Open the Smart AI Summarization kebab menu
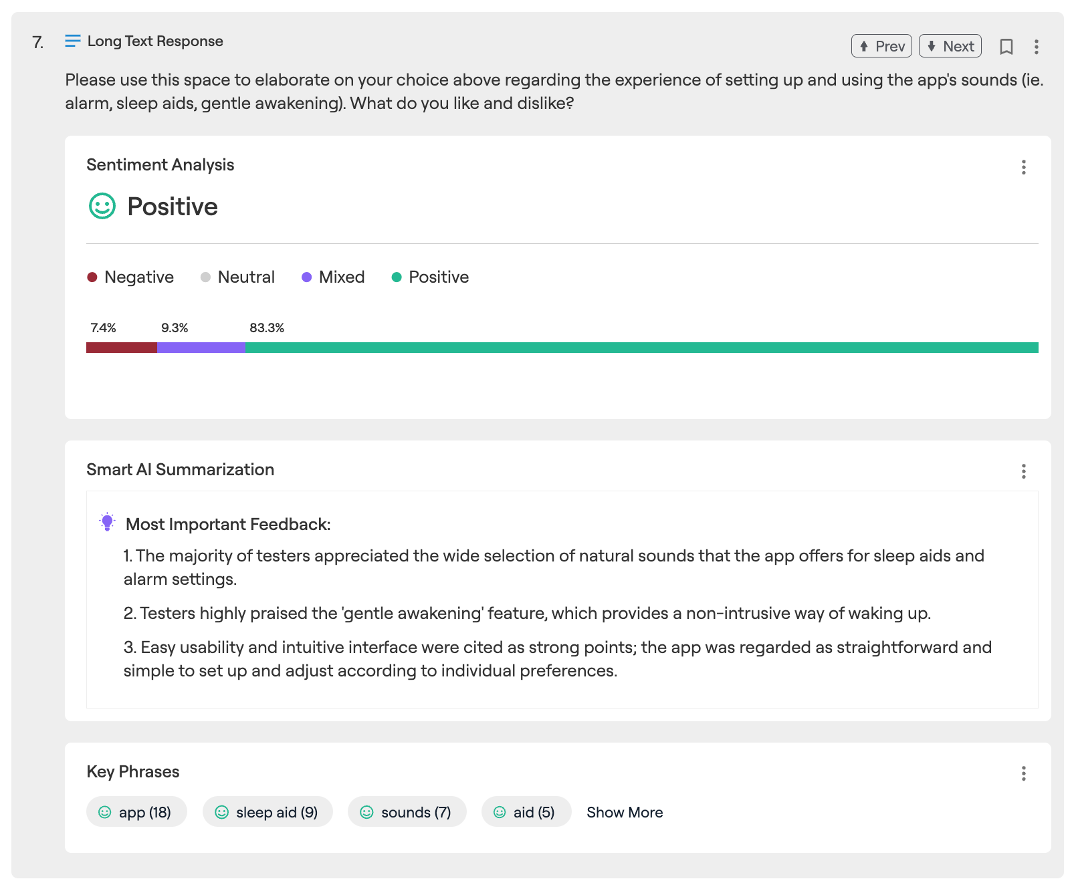The height and width of the screenshot is (889, 1070). [1023, 471]
